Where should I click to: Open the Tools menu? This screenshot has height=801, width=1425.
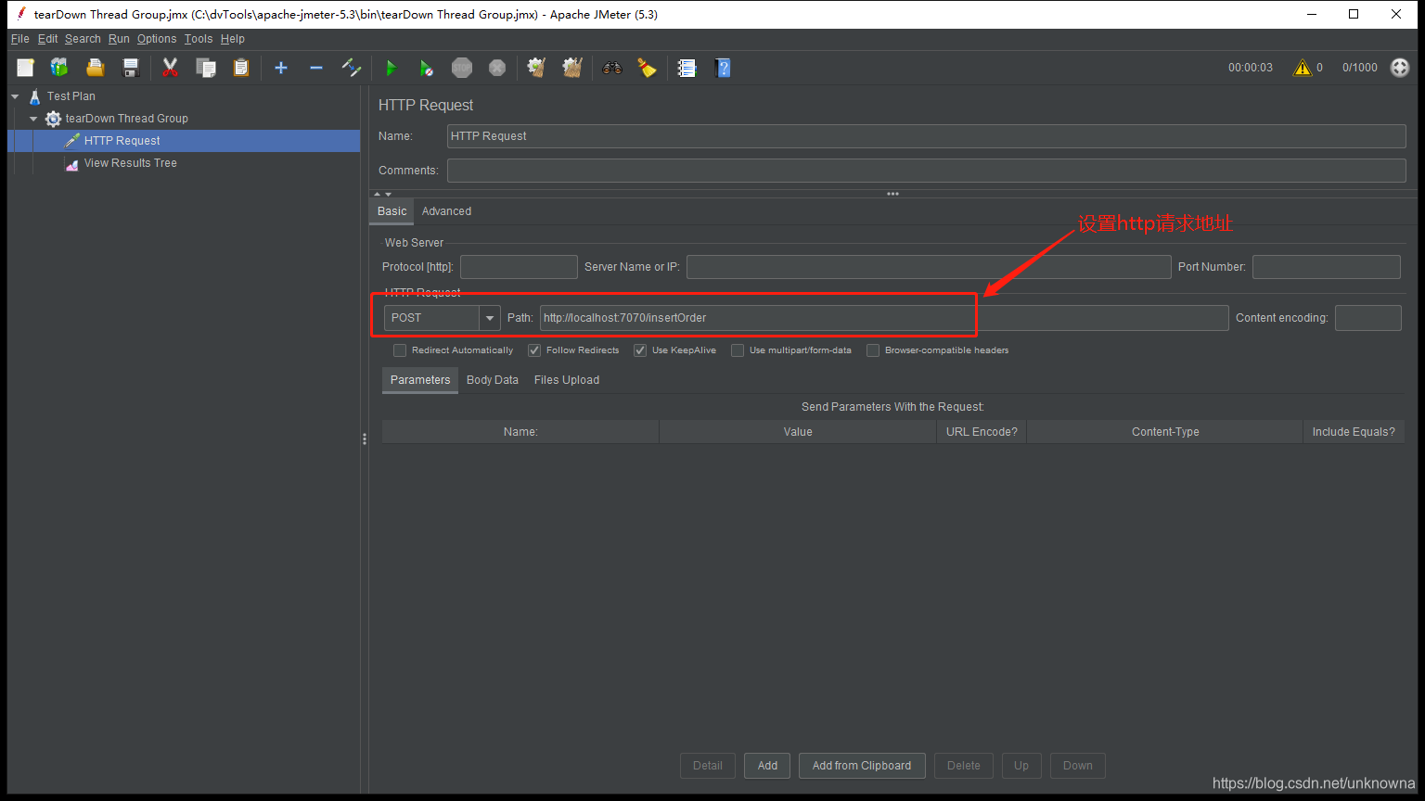tap(199, 39)
